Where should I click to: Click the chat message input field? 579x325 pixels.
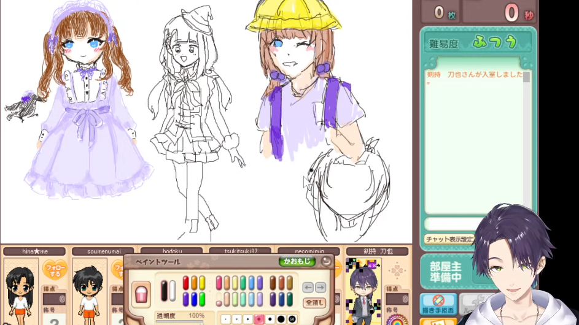pyautogui.click(x=450, y=224)
